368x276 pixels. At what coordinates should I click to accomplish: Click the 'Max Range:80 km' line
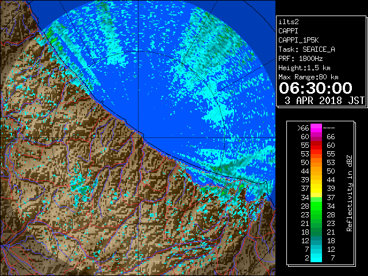308,77
